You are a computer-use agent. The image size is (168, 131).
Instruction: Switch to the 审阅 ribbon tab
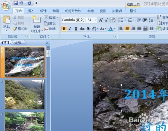click(x=90, y=11)
